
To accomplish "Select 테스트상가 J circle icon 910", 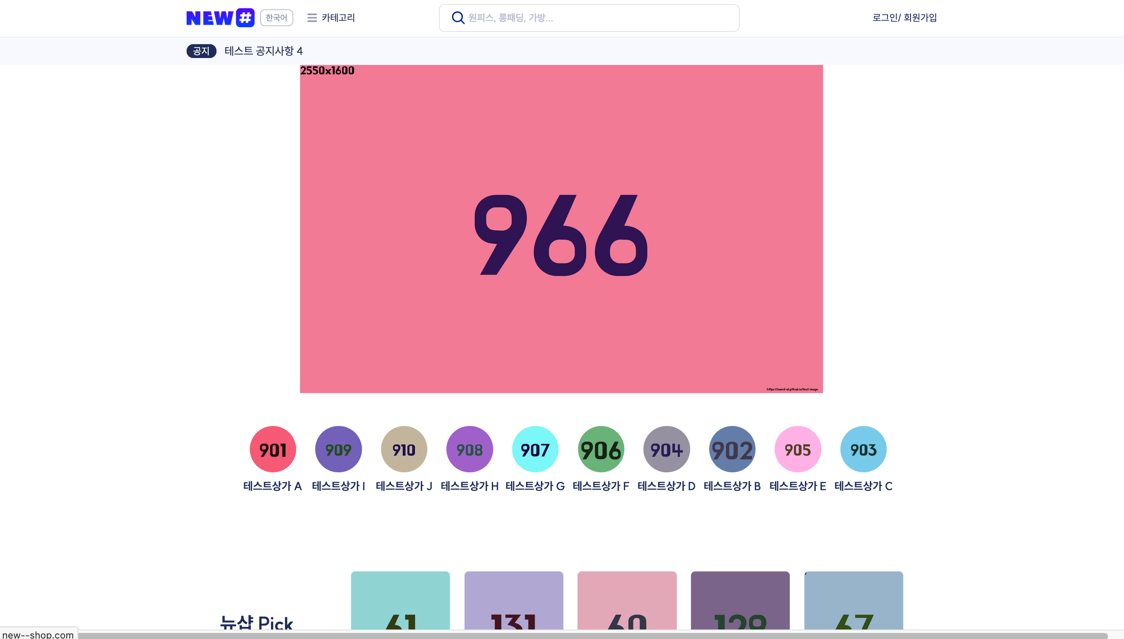I will [x=404, y=449].
